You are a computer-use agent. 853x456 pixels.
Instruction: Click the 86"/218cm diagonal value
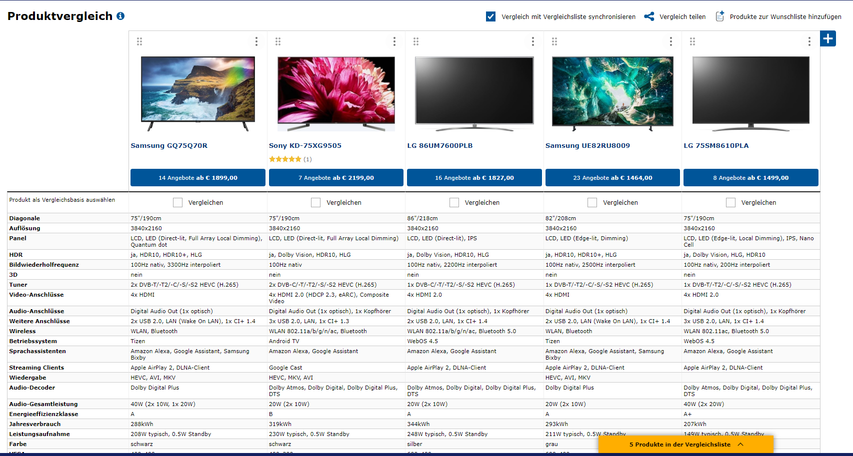click(422, 218)
